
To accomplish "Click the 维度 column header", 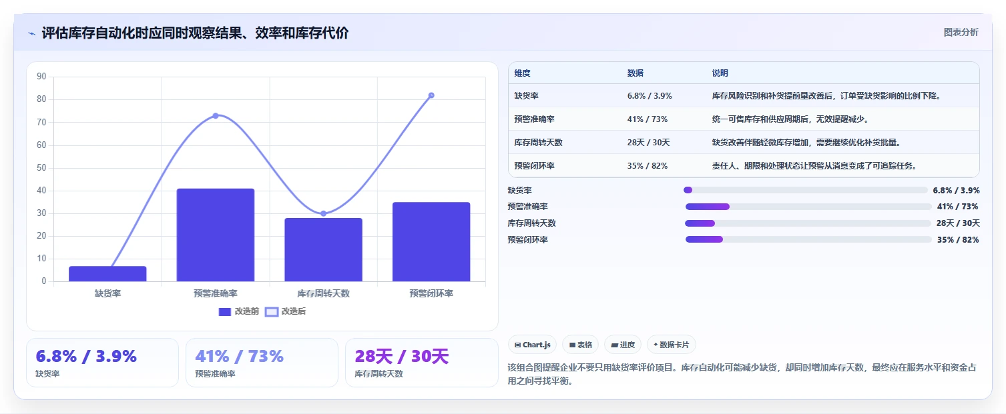I will coord(523,73).
